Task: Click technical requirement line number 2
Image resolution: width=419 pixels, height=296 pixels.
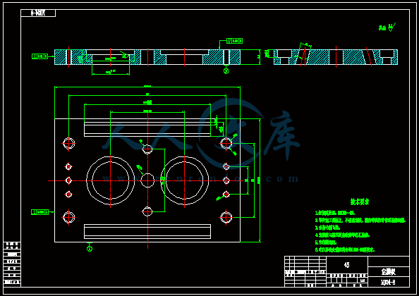Action: 360,221
